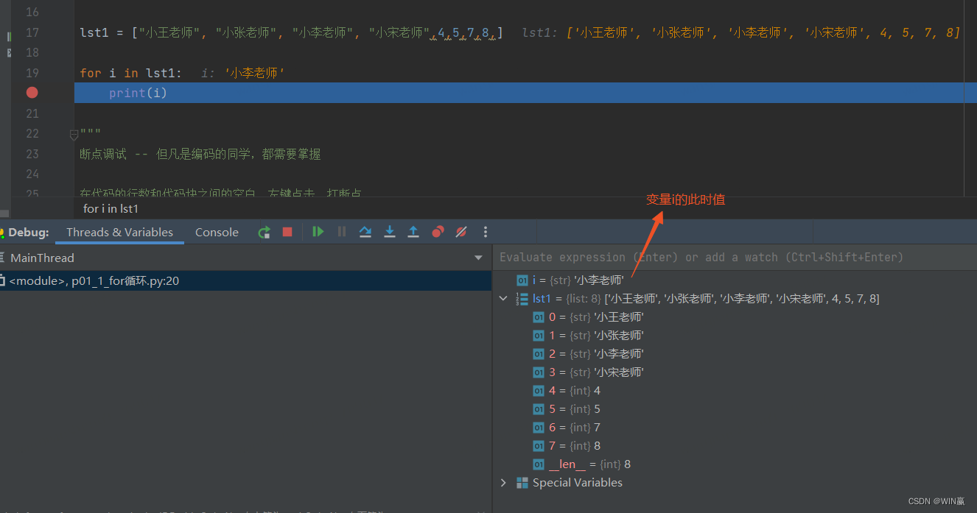Image resolution: width=977 pixels, height=513 pixels.
Task: Click the inline hint i: '小李老师'
Action: click(243, 73)
